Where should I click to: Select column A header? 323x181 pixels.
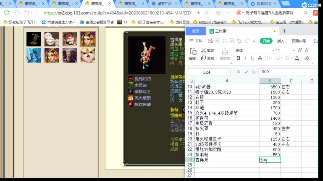pos(227,81)
